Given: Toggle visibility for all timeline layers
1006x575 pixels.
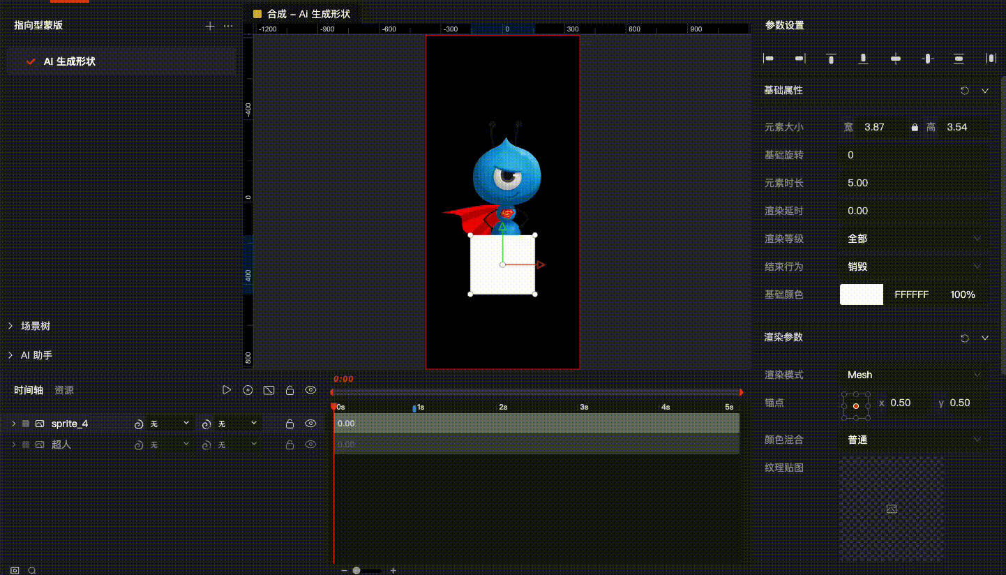Looking at the screenshot, I should tap(311, 390).
